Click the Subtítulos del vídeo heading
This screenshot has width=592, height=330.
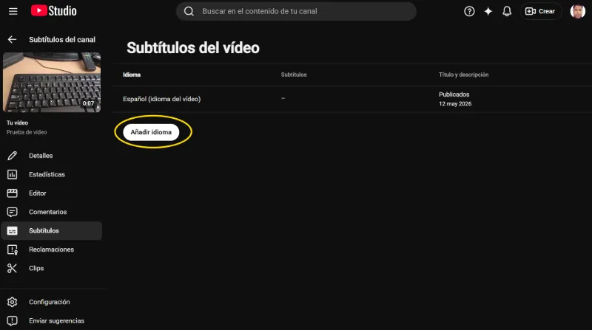193,48
